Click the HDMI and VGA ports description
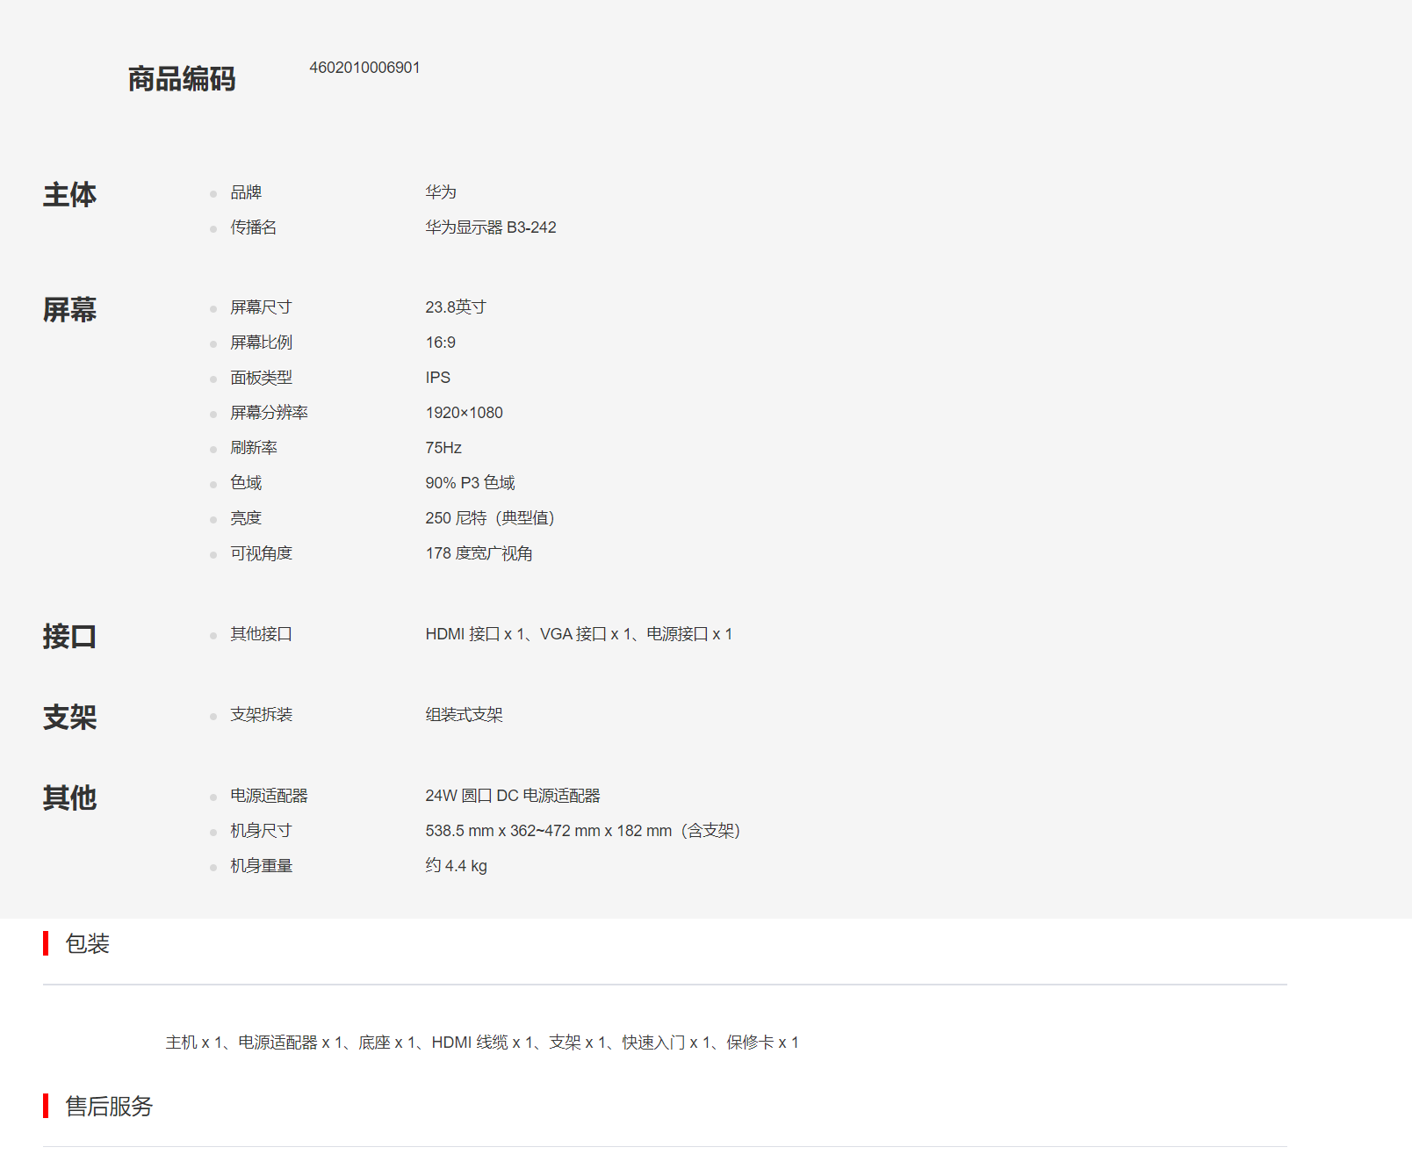Screen dimensions: 1412x1169 578,634
